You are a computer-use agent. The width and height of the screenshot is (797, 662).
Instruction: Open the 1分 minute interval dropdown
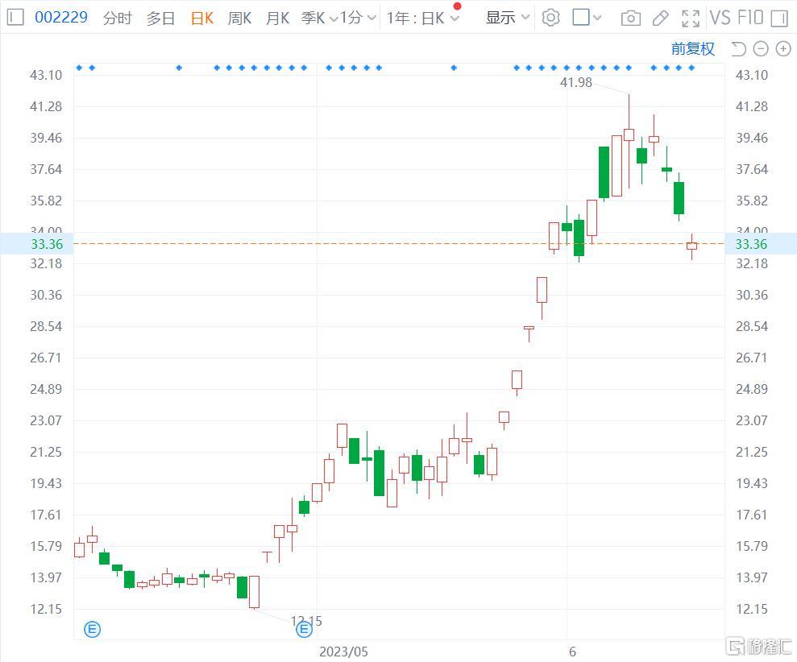pos(358,19)
